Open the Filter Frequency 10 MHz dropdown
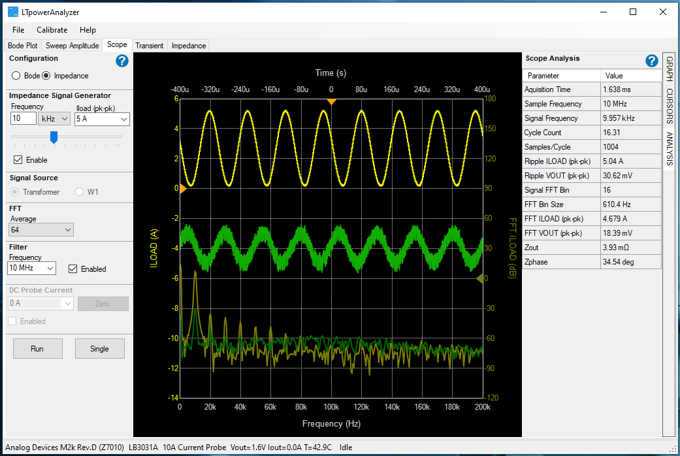This screenshot has height=456, width=680. (32, 269)
